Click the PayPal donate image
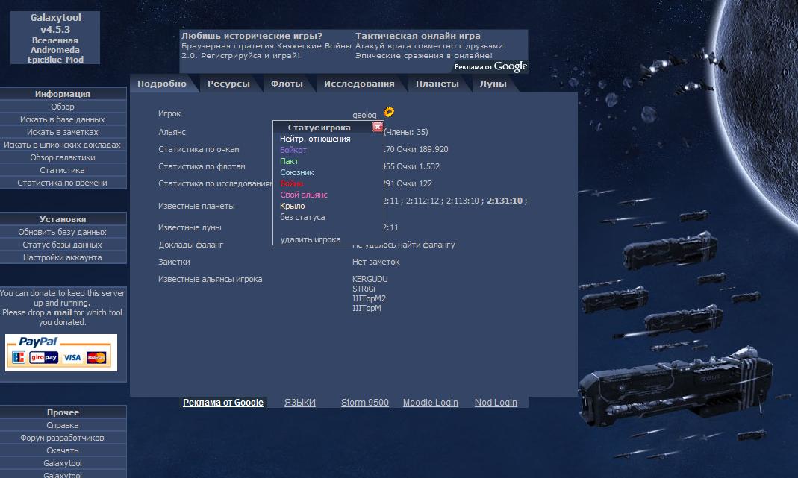This screenshot has width=798, height=478. click(61, 353)
